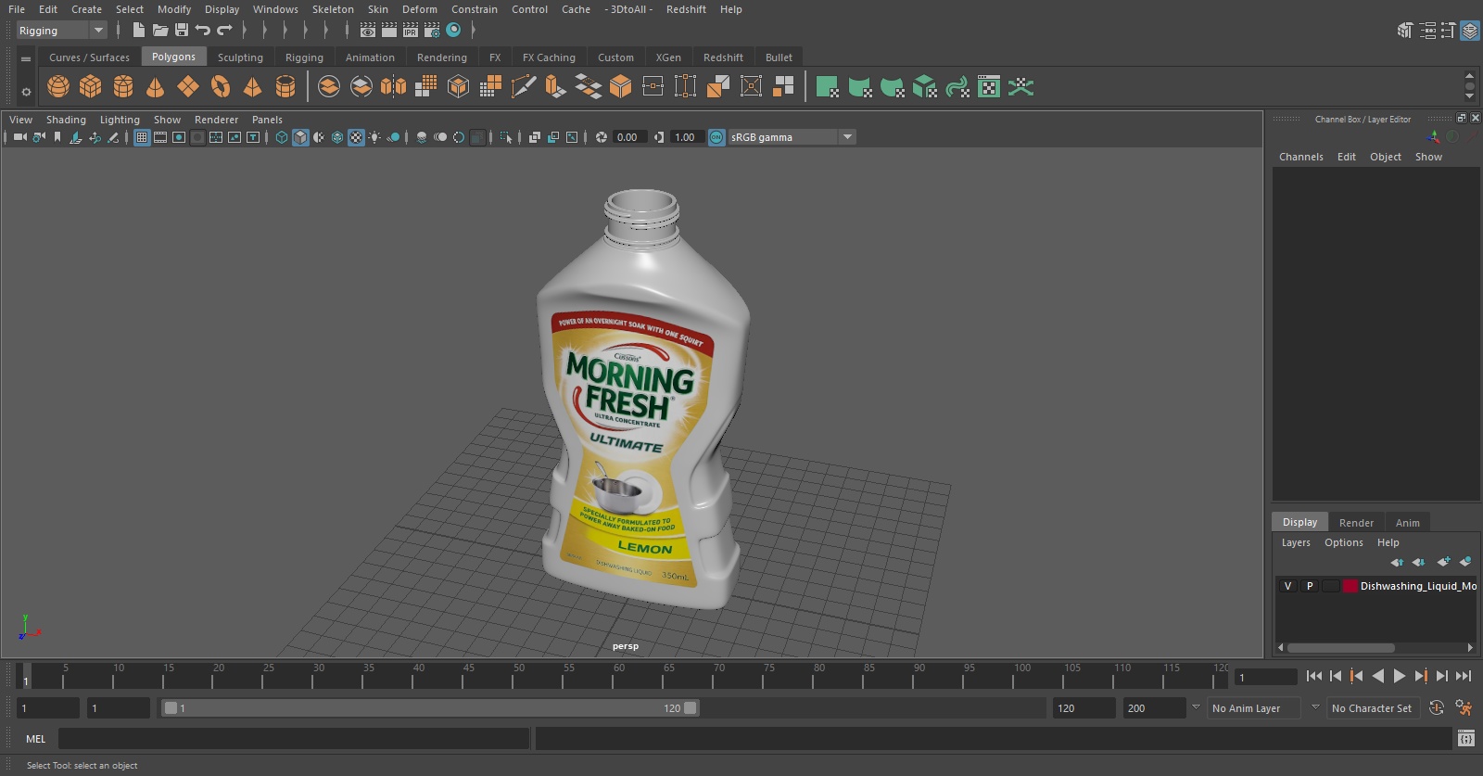Image resolution: width=1483 pixels, height=776 pixels.
Task: Switch to the FX Caching shelf tab
Action: (x=549, y=57)
